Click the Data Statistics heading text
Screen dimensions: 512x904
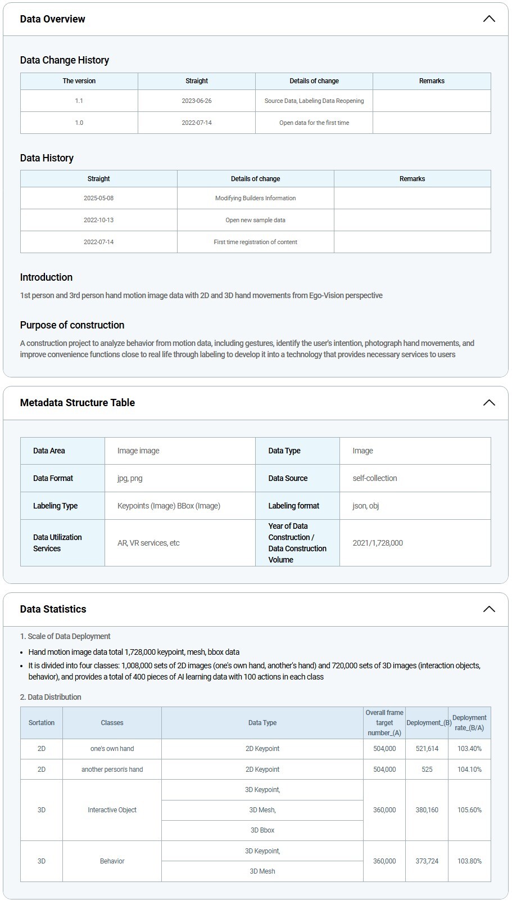coord(53,609)
